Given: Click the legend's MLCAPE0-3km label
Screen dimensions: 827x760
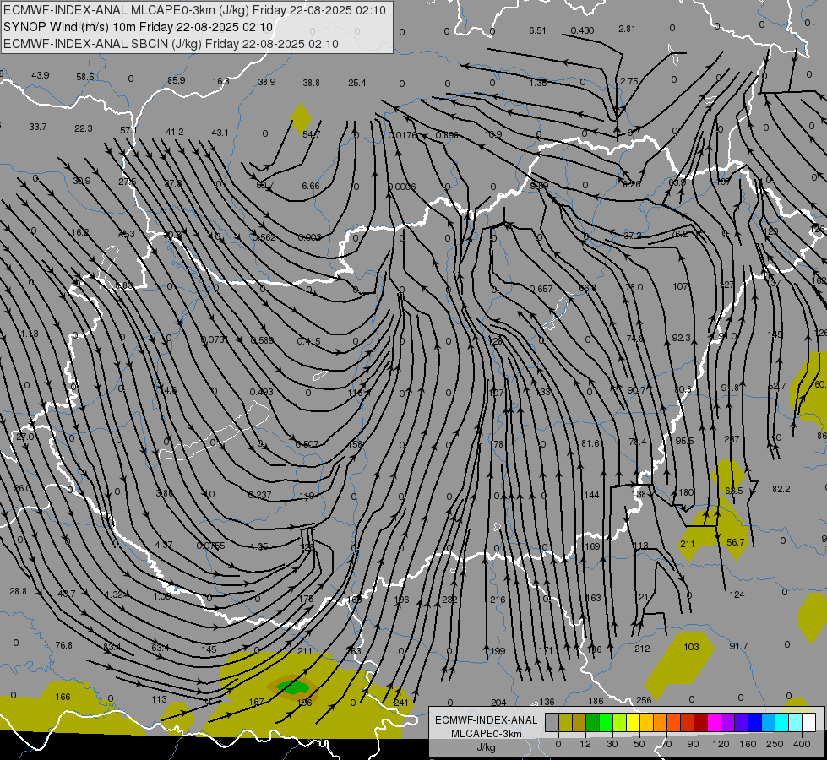Looking at the screenshot, I should 487,734.
